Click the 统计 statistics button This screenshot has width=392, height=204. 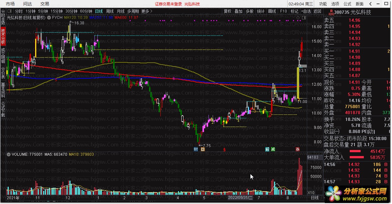[x=261, y=11]
